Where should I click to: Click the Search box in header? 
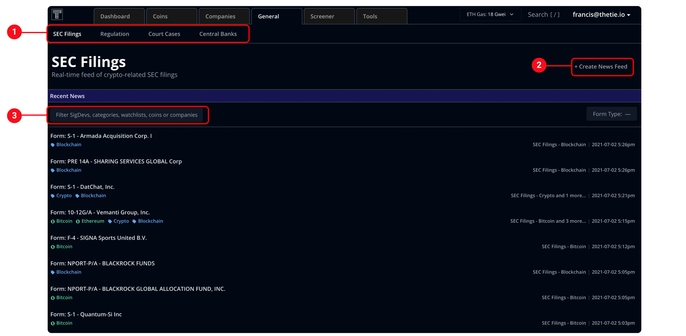click(543, 15)
